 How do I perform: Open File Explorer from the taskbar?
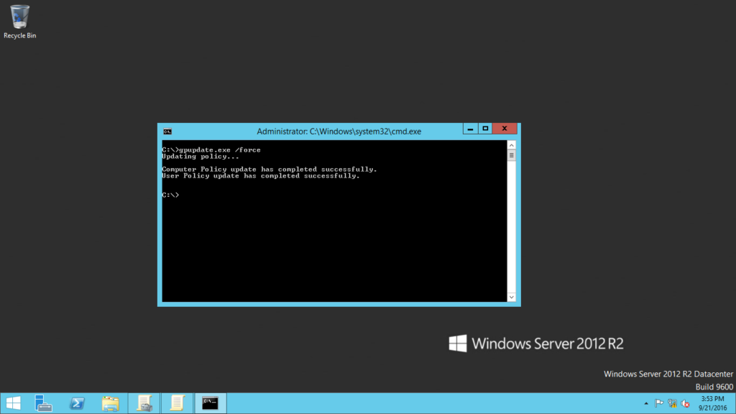[110, 403]
